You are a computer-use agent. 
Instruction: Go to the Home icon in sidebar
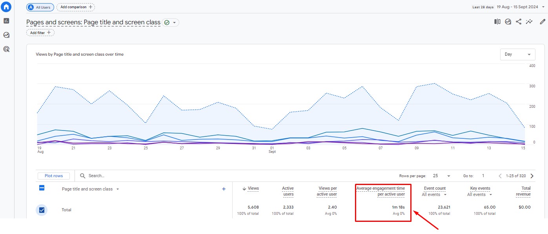(x=6, y=7)
